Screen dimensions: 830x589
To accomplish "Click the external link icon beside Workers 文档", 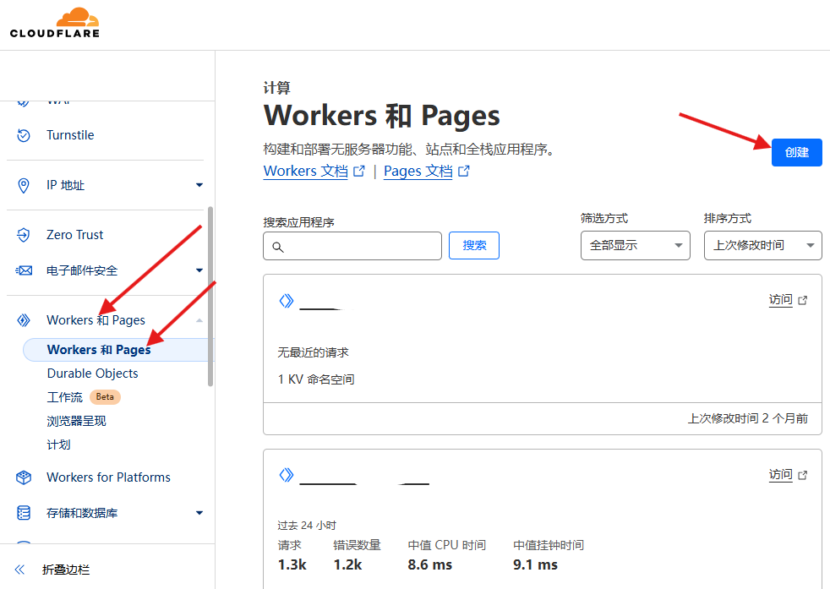I will tap(359, 171).
